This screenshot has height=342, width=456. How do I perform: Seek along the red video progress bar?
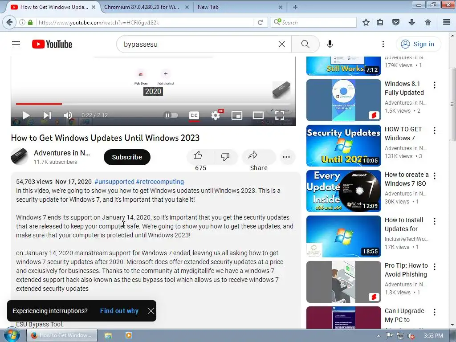153,103
